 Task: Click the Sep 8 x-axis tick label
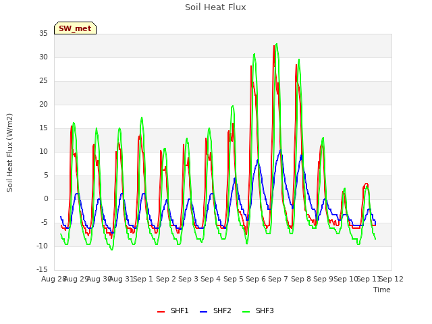tap(301, 279)
